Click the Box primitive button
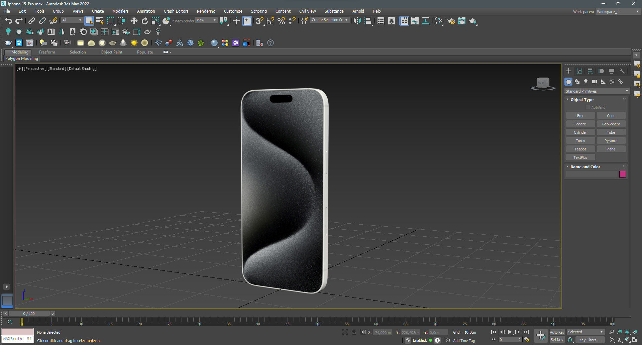The image size is (642, 345). pos(580,116)
